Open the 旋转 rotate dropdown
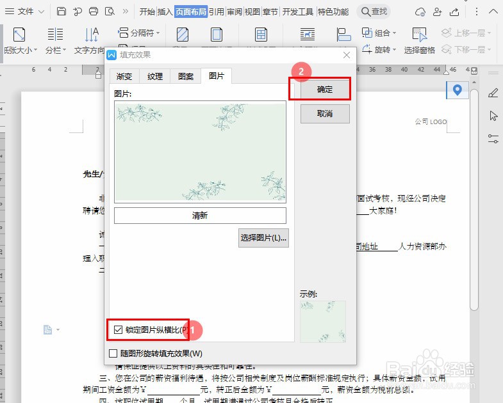 click(x=379, y=50)
